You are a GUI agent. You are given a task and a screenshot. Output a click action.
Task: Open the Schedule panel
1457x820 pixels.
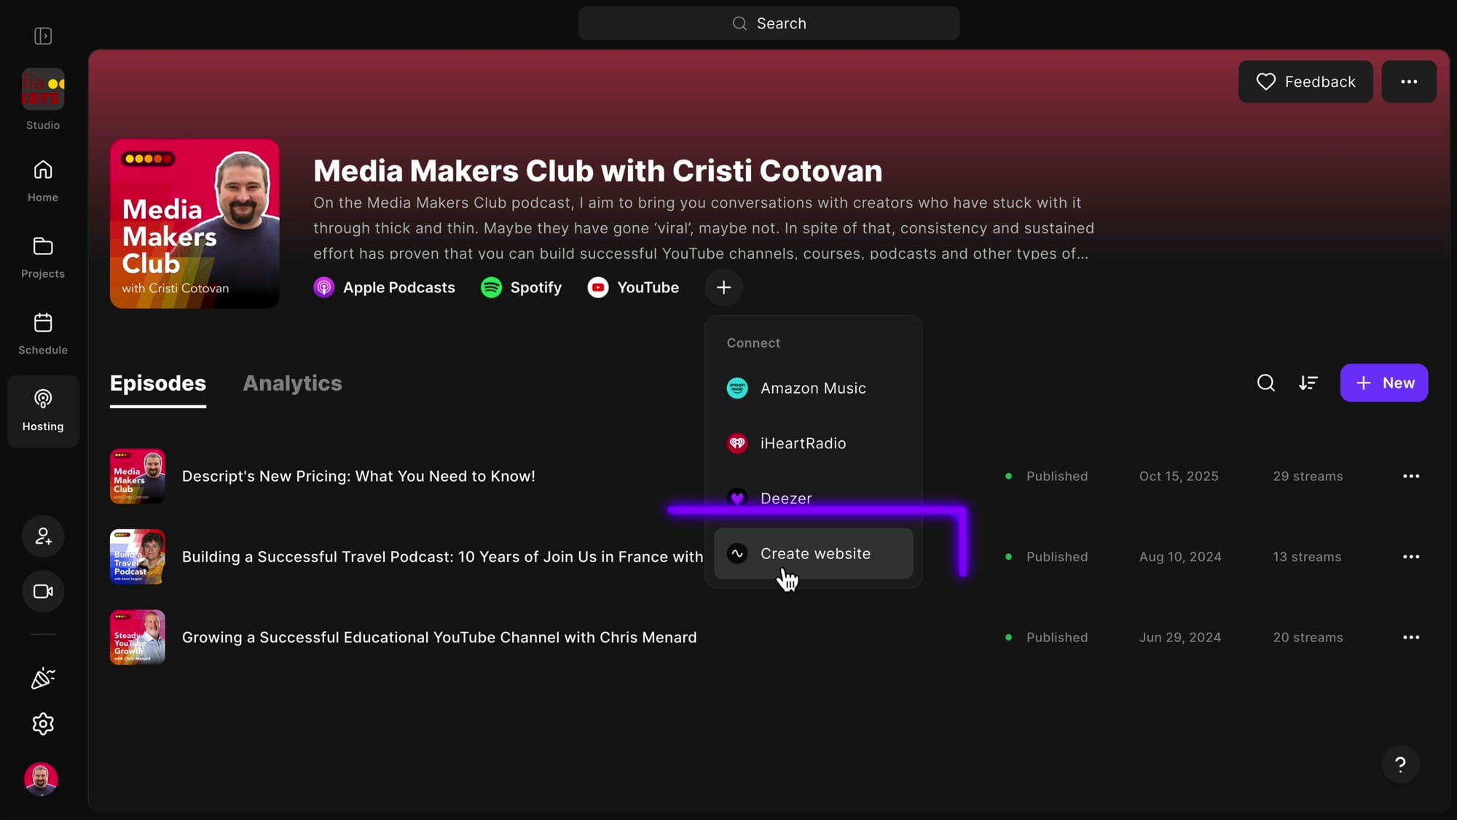click(42, 332)
